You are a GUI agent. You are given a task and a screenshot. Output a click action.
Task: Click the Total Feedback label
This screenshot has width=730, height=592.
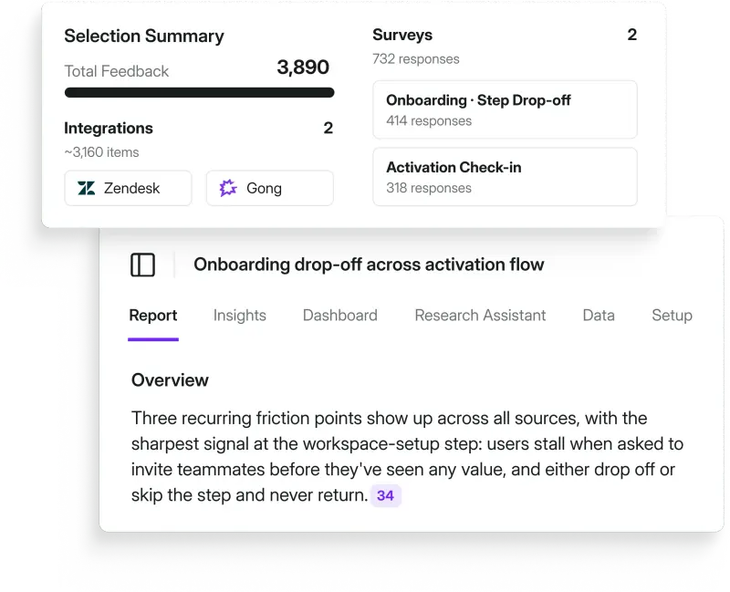click(x=117, y=71)
